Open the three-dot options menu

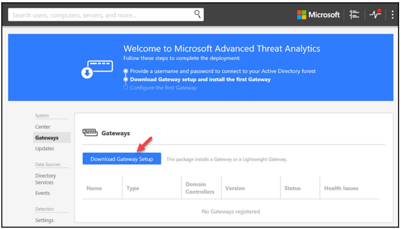click(392, 15)
